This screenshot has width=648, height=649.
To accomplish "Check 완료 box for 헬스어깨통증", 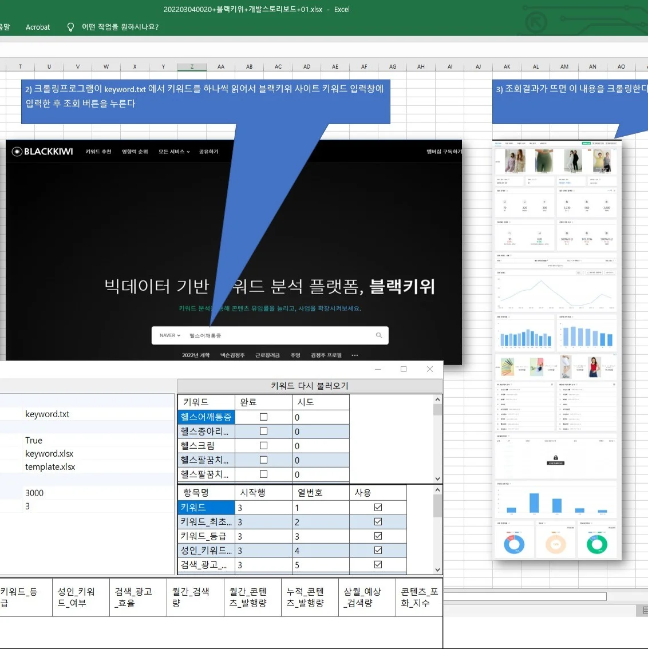I will point(263,417).
